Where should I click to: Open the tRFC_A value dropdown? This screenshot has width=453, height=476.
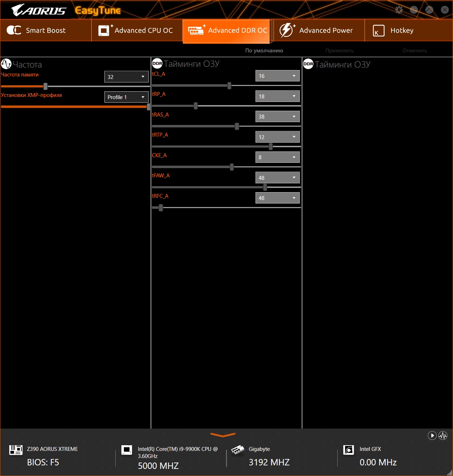tap(277, 198)
